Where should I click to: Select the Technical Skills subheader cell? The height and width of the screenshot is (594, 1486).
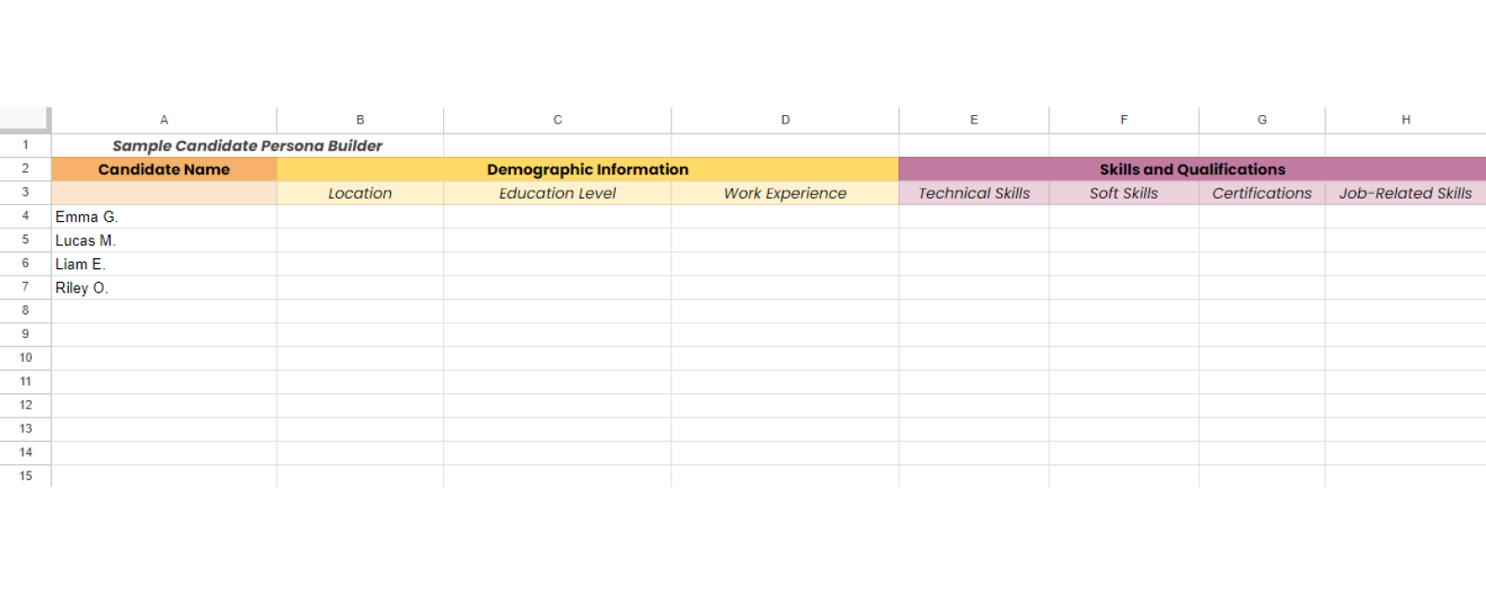pyautogui.click(x=973, y=193)
